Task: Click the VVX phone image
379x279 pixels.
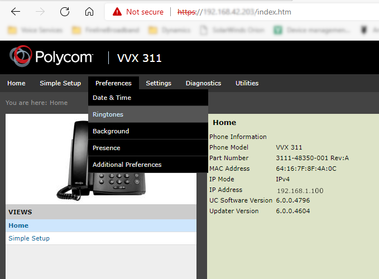Action: [101, 161]
